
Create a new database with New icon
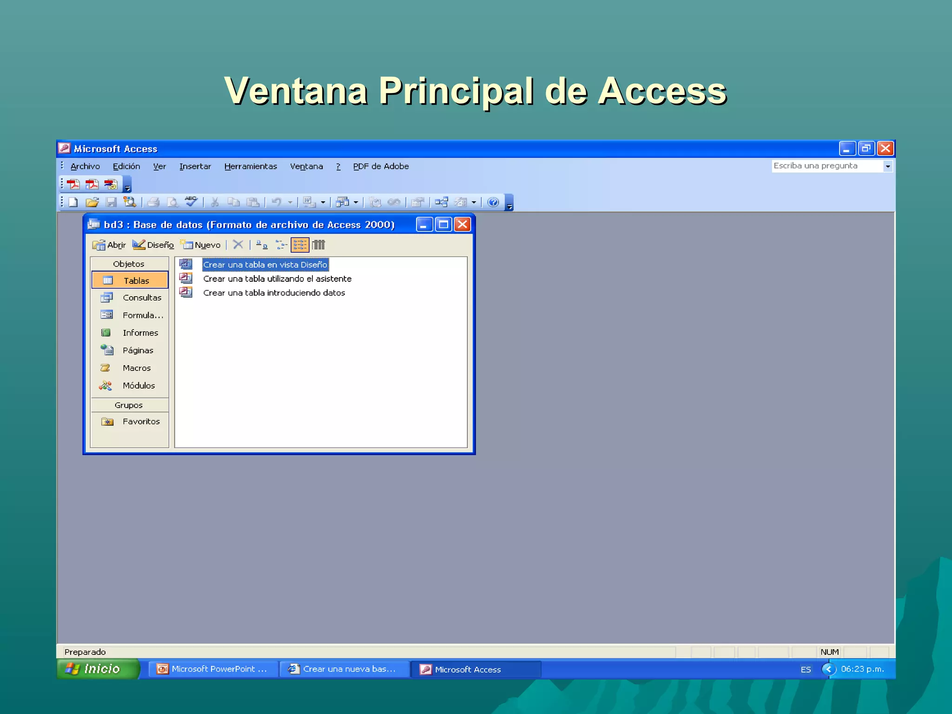[x=73, y=202]
